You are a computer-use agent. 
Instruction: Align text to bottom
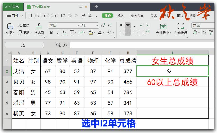coord(134,26)
